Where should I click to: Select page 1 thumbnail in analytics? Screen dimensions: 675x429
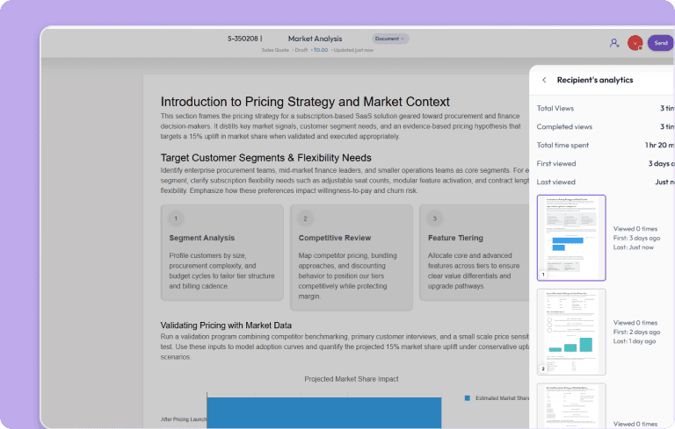[x=571, y=238]
